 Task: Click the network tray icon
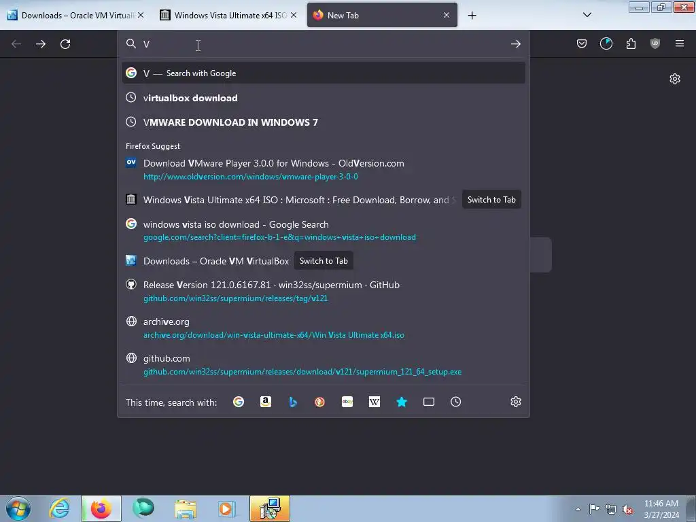tap(611, 509)
